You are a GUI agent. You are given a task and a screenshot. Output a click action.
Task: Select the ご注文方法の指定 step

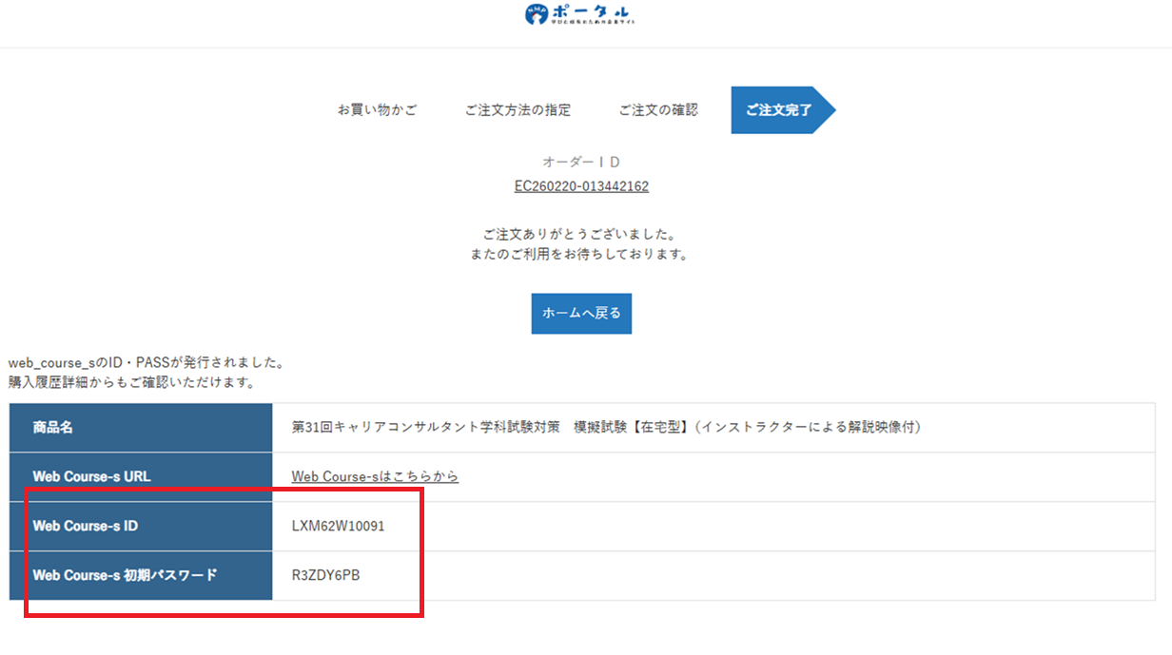point(518,110)
